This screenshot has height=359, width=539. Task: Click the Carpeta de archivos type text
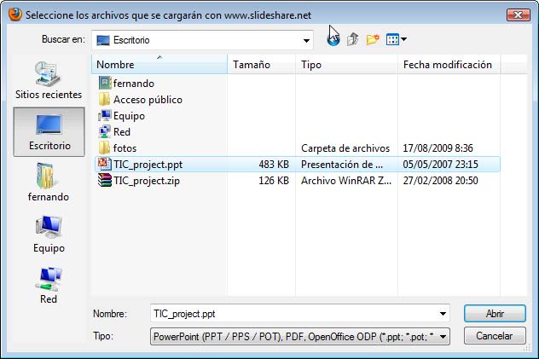tap(345, 148)
